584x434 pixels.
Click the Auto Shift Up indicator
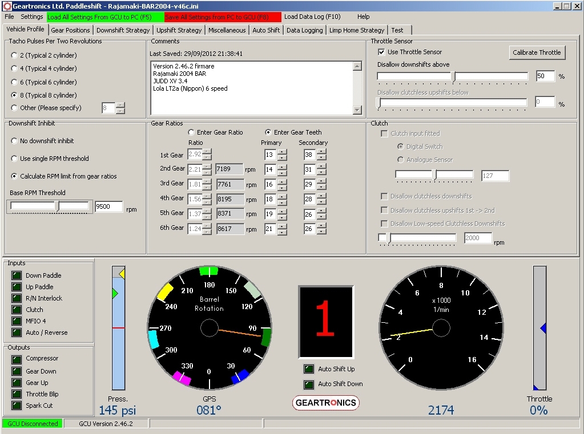(x=308, y=369)
